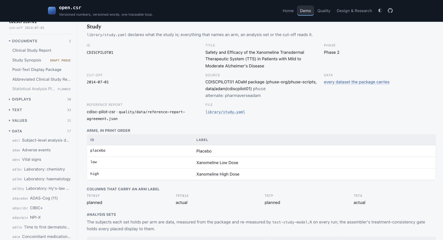Viewport: 443px width, 240px height.
Task: Expand the VALUES section
Action: 40,121
